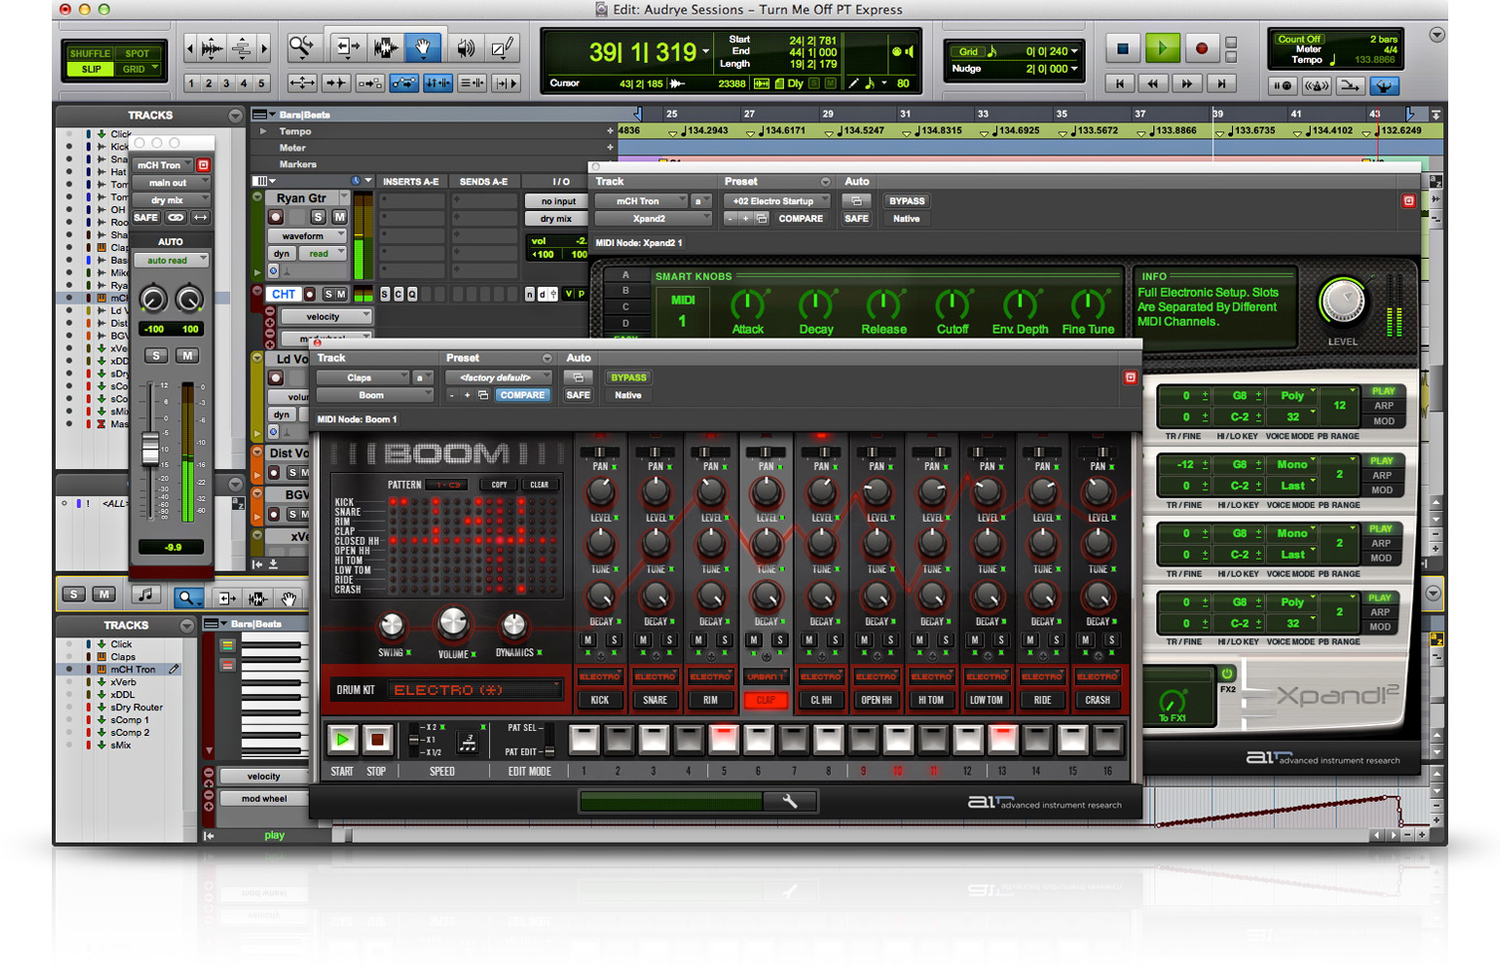Toggle step 13 in Boom sequencer

click(x=1003, y=739)
